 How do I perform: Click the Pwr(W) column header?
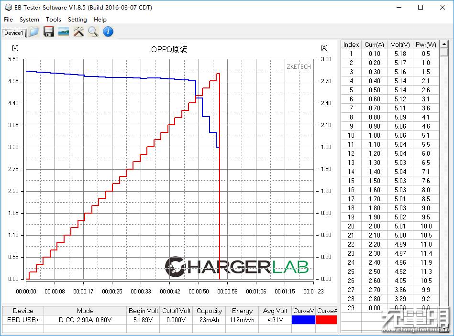click(x=426, y=44)
